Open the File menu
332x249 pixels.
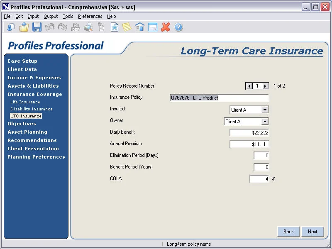(x=7, y=16)
